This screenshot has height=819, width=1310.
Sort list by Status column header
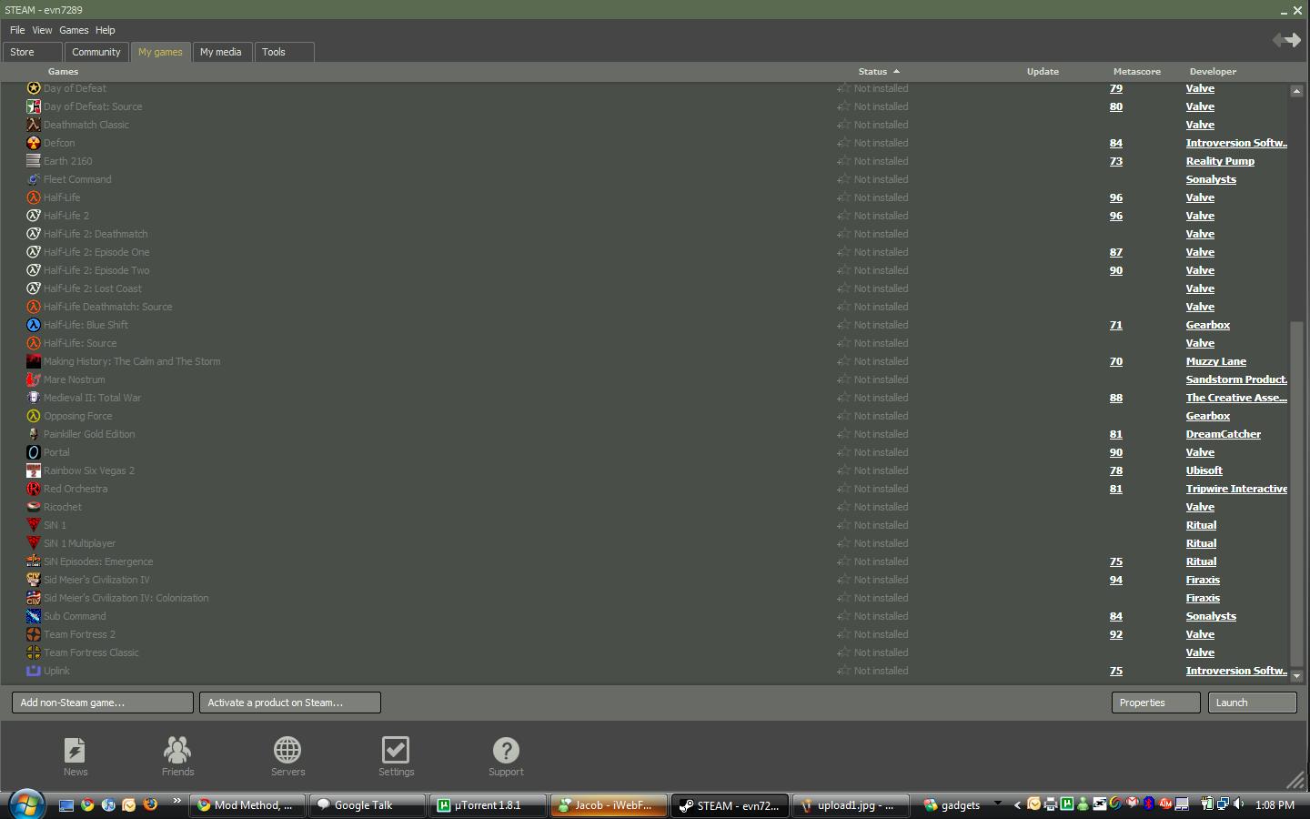[x=878, y=71]
